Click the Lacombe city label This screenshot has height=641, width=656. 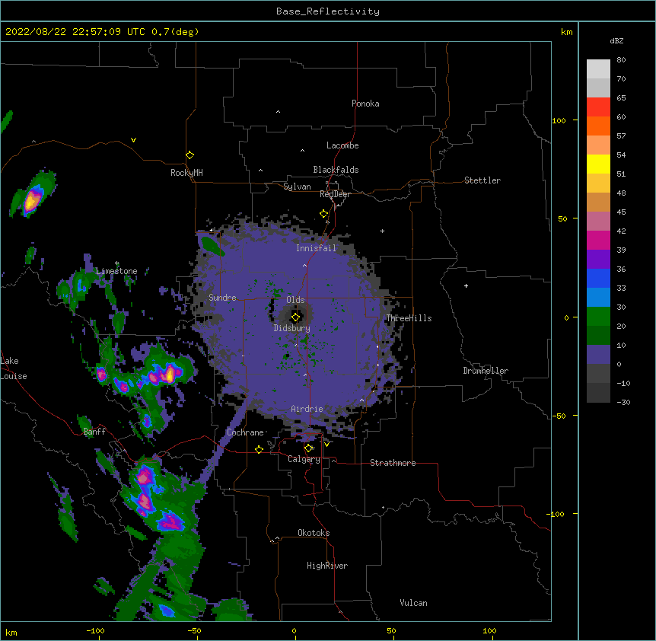342,145
